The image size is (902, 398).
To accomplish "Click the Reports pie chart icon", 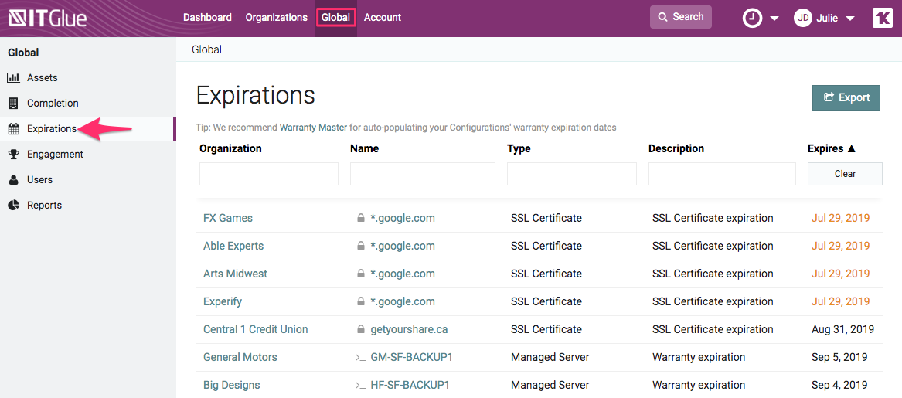I will tap(13, 206).
